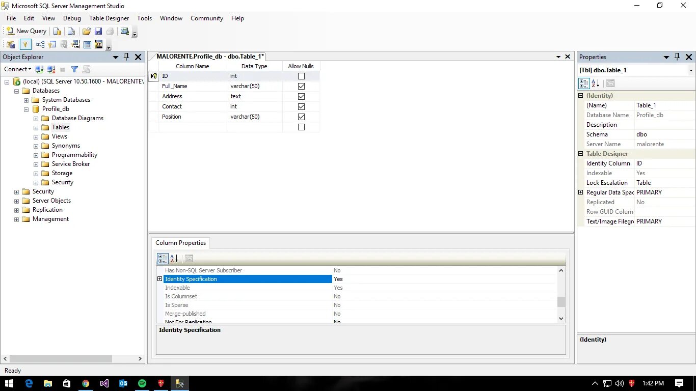The height and width of the screenshot is (391, 696).
Task: Open the File menu
Action: pos(11,18)
